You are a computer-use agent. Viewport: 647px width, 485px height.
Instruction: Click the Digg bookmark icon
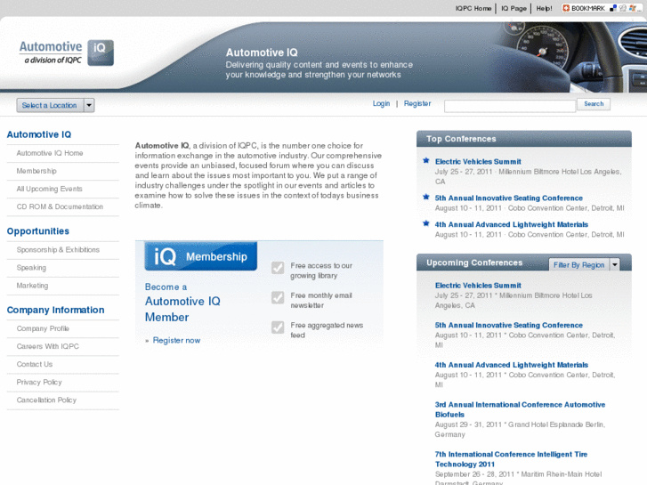point(623,8)
